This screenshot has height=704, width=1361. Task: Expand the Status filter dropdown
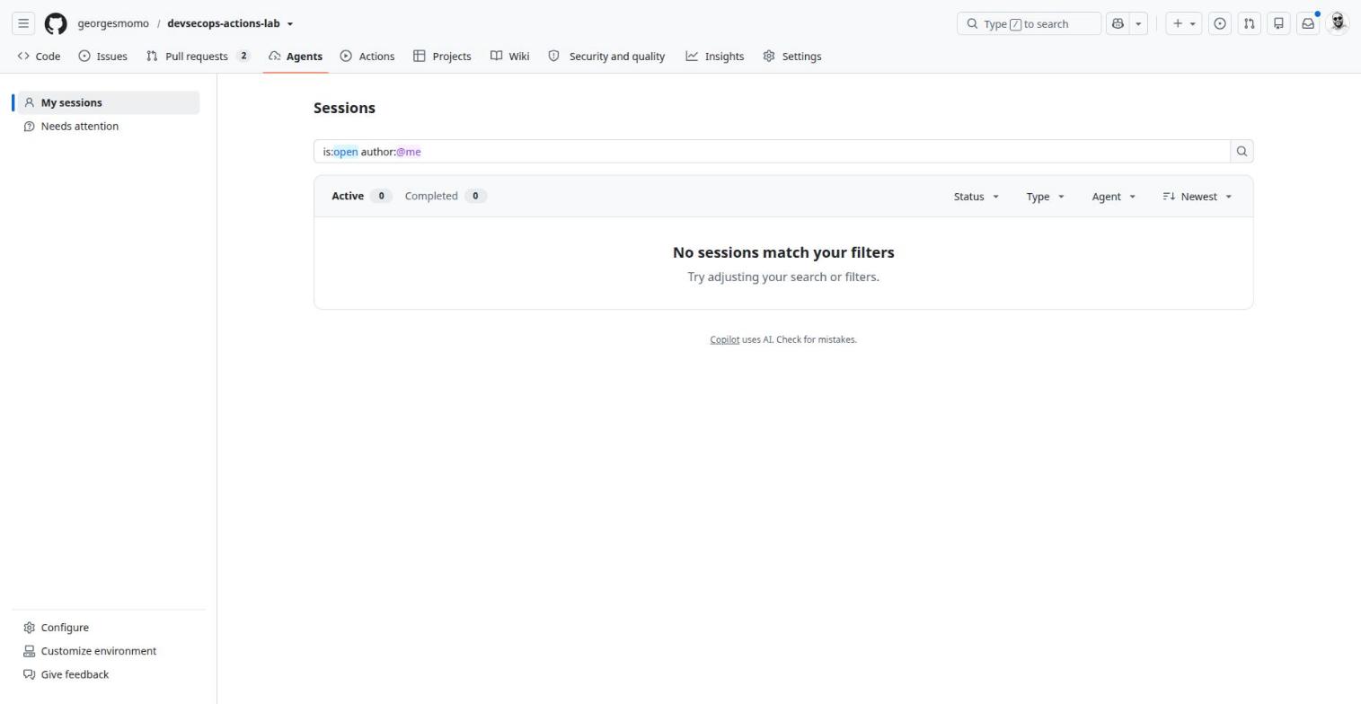click(x=977, y=197)
